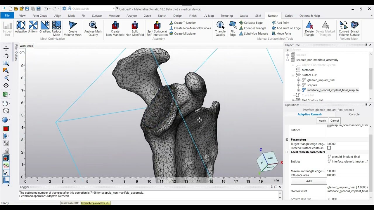
Task: Click Convert Volume icon
Action: [x=344, y=29]
